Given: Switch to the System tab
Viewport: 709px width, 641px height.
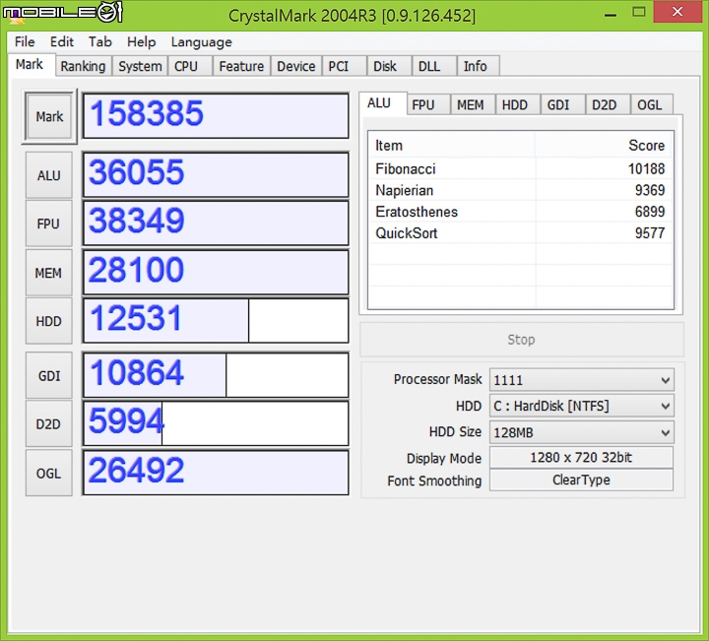Looking at the screenshot, I should (x=140, y=66).
